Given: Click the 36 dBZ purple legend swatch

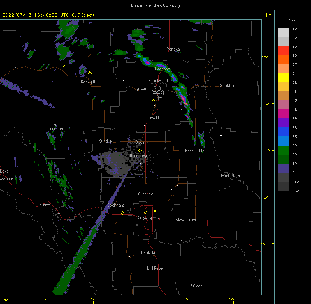Looking at the screenshot, I should 284,123.
